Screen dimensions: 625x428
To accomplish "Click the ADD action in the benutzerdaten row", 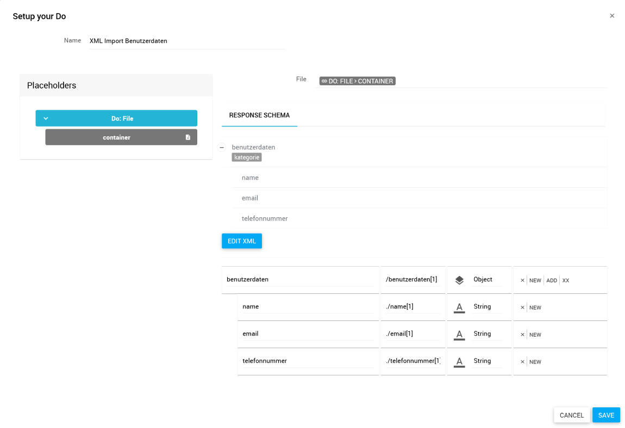I will pos(552,280).
